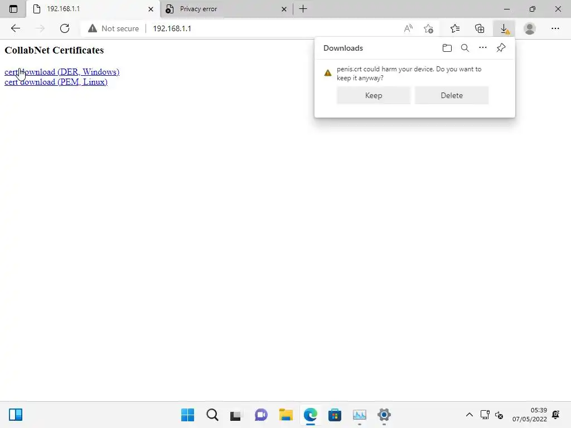This screenshot has height=428, width=571.
Task: Activate Read aloud in address bar
Action: tap(409, 28)
